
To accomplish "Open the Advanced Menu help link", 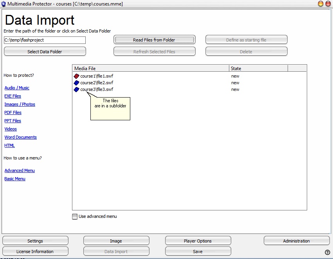I will 20,170.
